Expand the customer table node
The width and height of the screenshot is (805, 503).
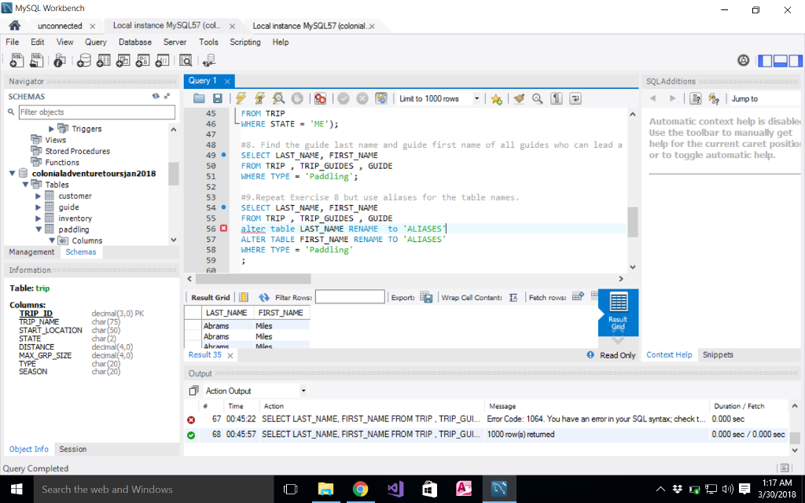point(39,196)
